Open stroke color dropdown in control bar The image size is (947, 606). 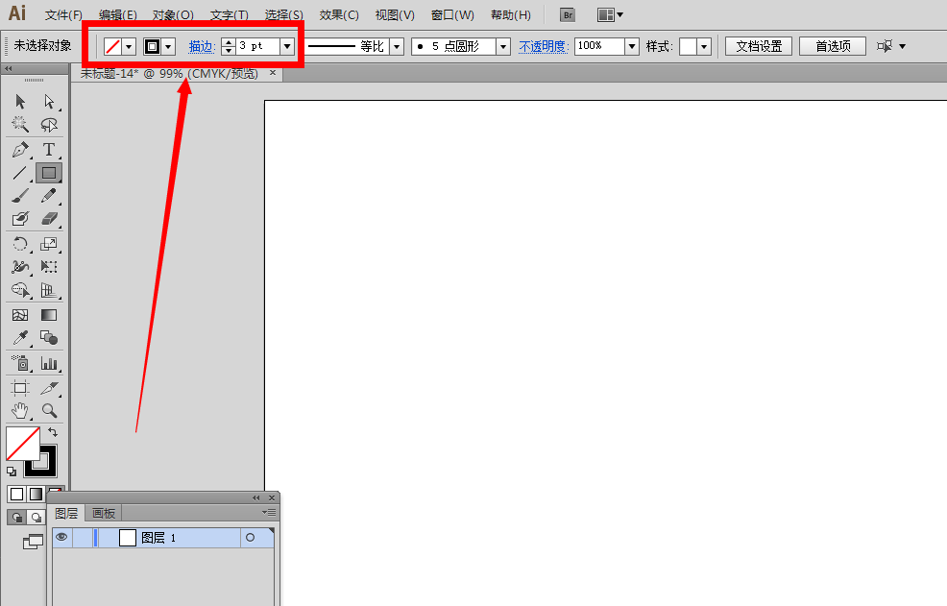pos(168,46)
